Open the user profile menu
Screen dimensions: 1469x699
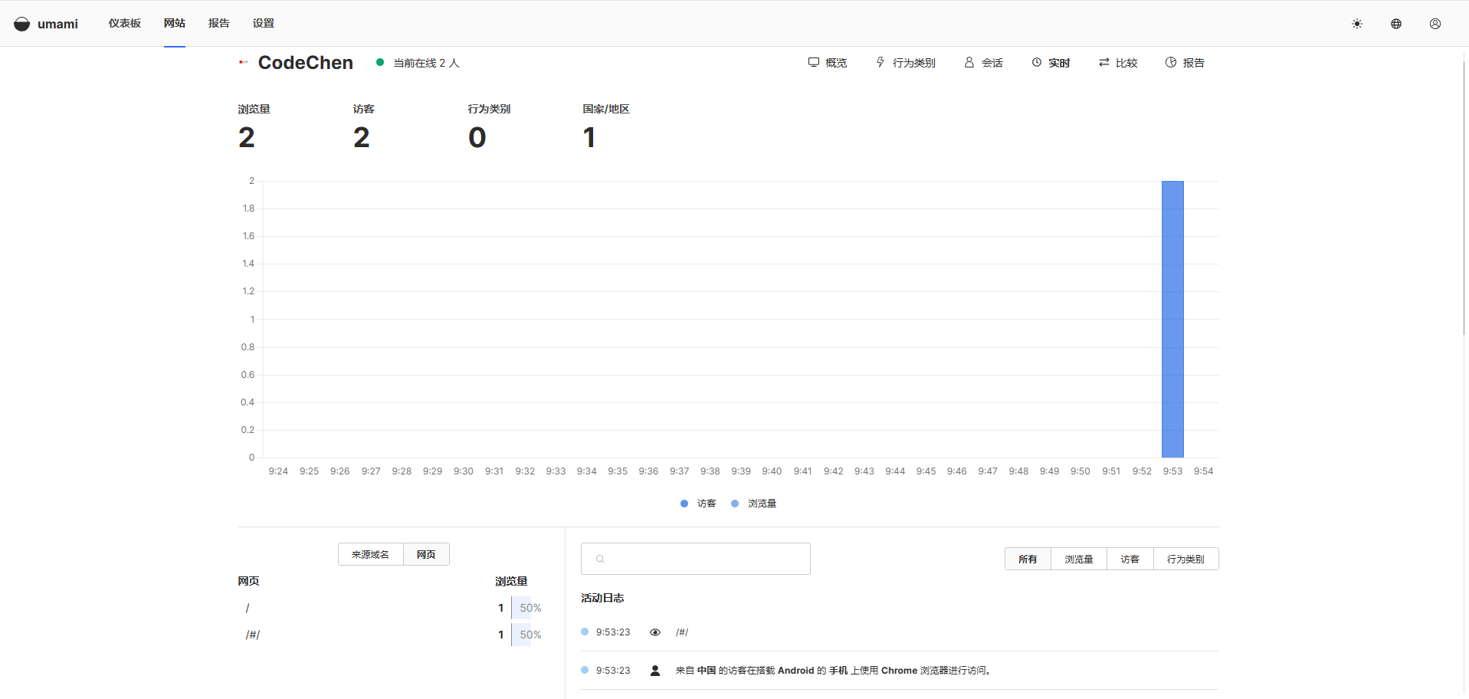point(1435,24)
